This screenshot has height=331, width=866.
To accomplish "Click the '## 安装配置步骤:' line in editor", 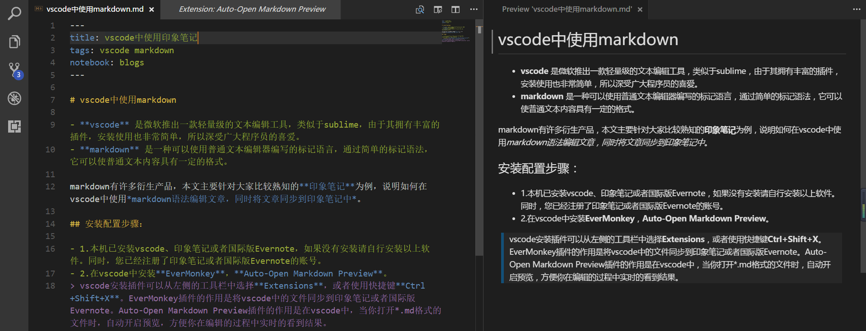I will pyautogui.click(x=106, y=224).
